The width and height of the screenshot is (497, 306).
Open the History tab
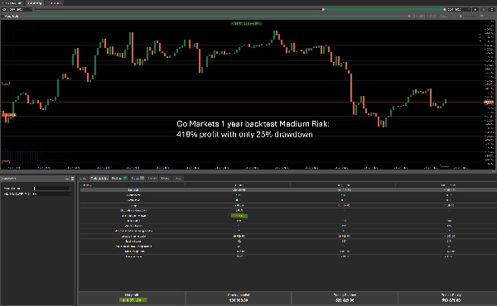152,178
